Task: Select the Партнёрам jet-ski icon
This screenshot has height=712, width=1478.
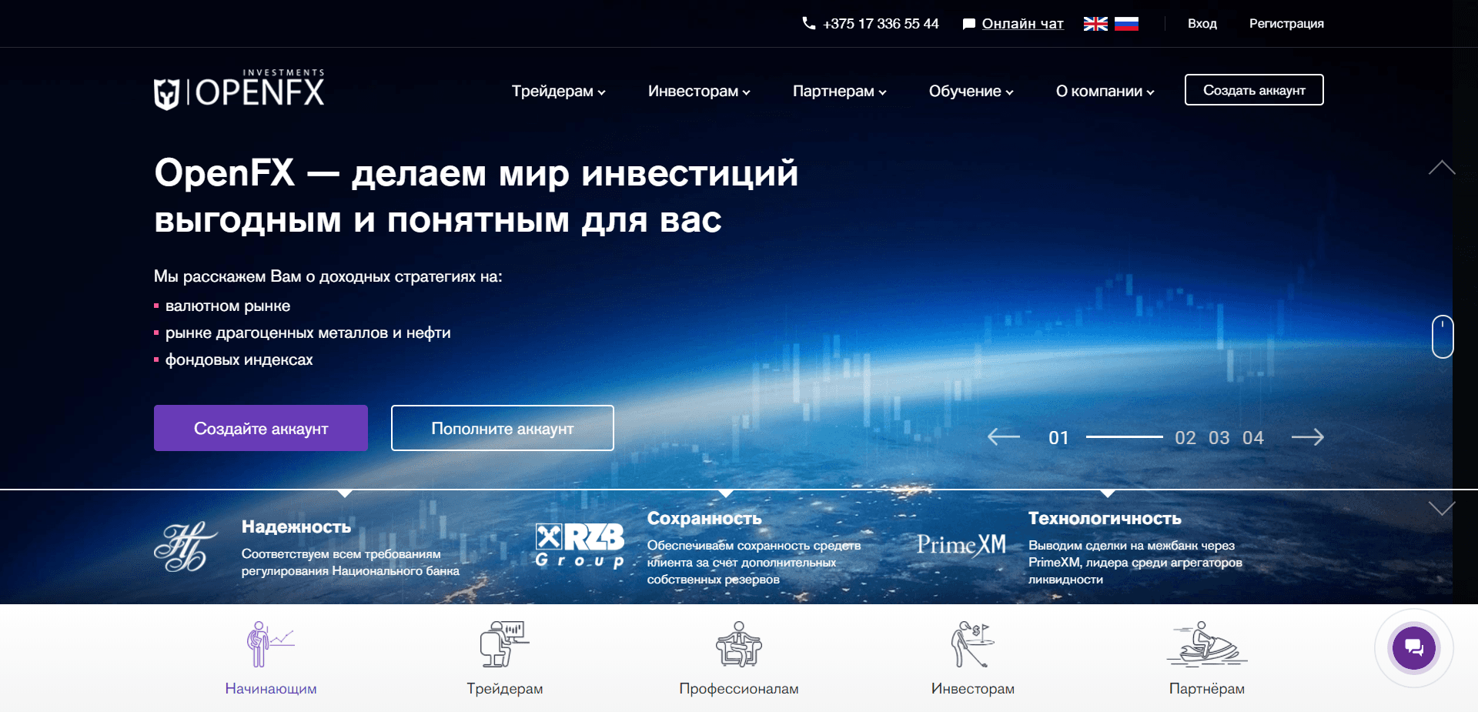Action: tap(1206, 645)
